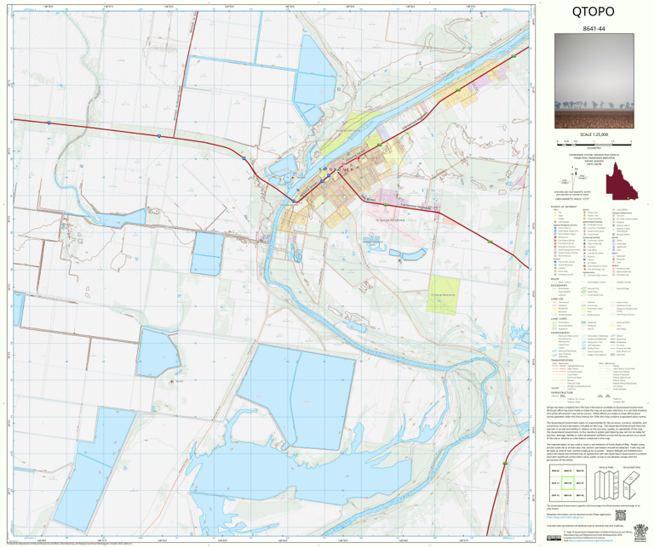Click the POINTS OF INTEREST legend heading
The width and height of the screenshot is (654, 547).
[564, 207]
